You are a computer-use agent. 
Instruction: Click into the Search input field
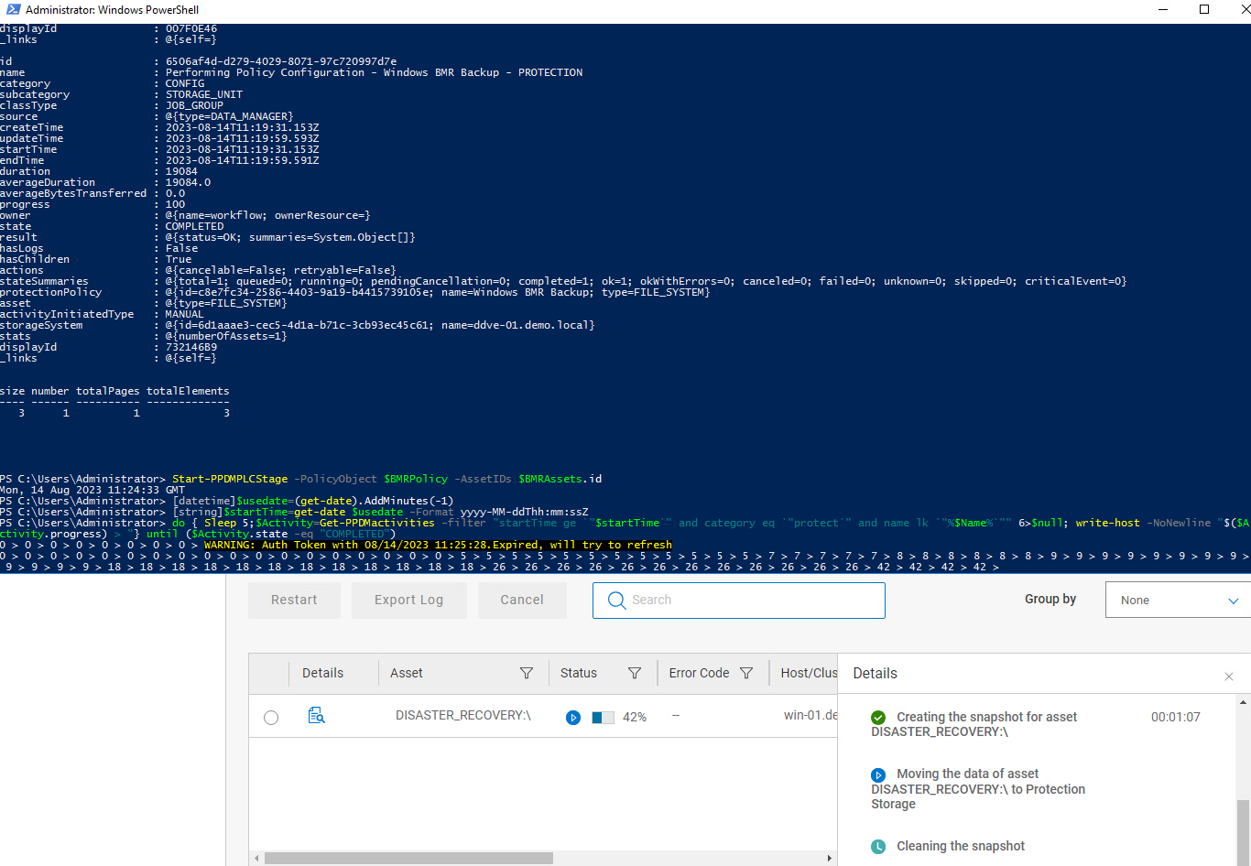[739, 601]
